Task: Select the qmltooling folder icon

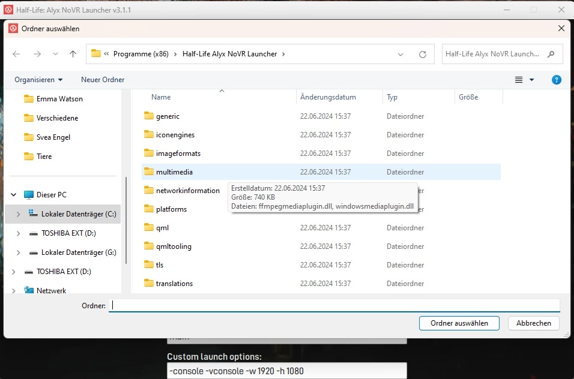Action: click(149, 246)
